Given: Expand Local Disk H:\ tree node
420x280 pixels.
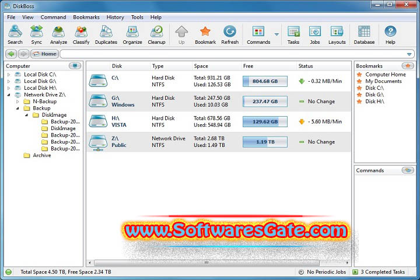Looking at the screenshot, I should coord(9,88).
